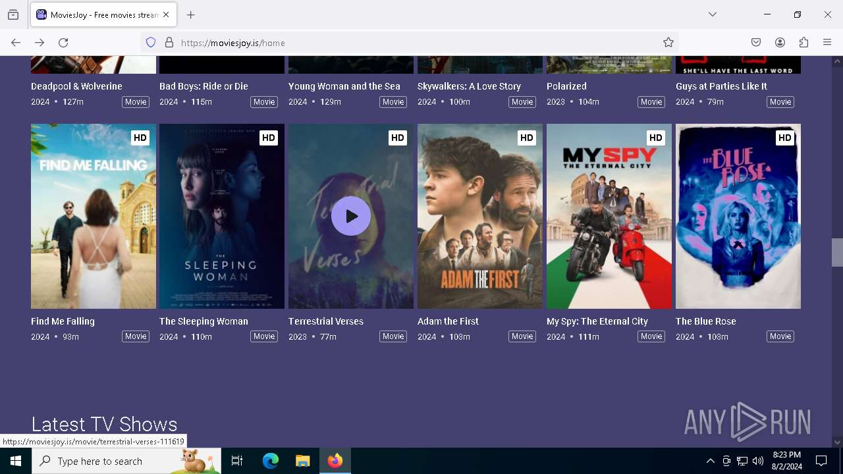Image resolution: width=843 pixels, height=474 pixels.
Task: Reload the MoviesJoy page
Action: [x=63, y=43]
